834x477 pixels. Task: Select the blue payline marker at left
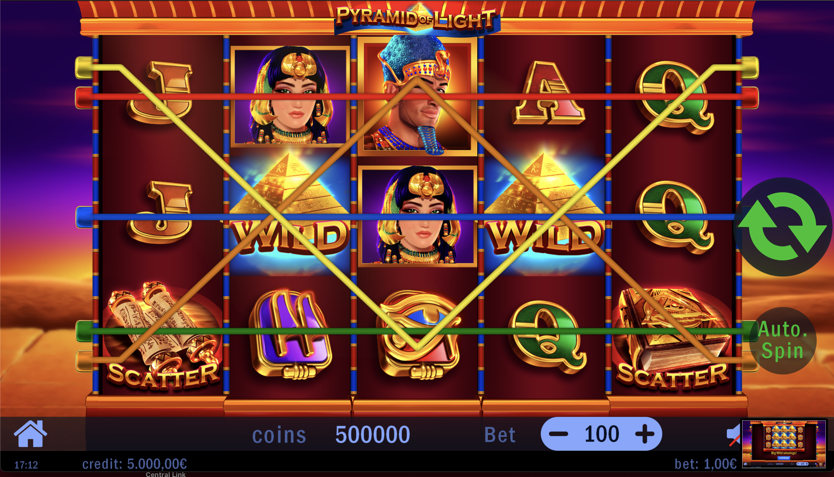tap(84, 217)
